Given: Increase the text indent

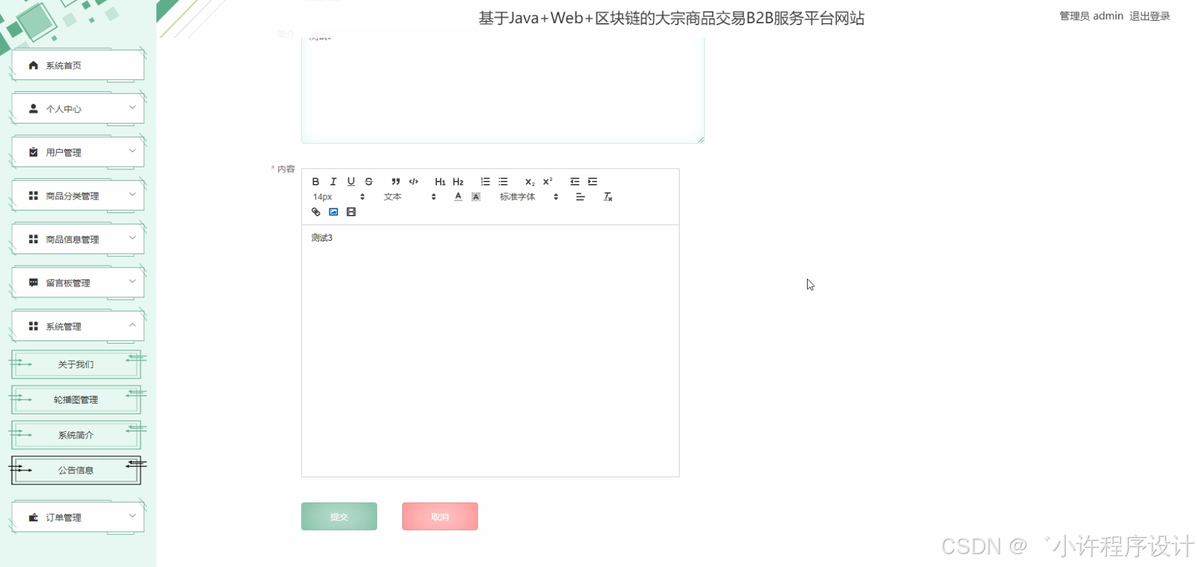Looking at the screenshot, I should coord(593,181).
